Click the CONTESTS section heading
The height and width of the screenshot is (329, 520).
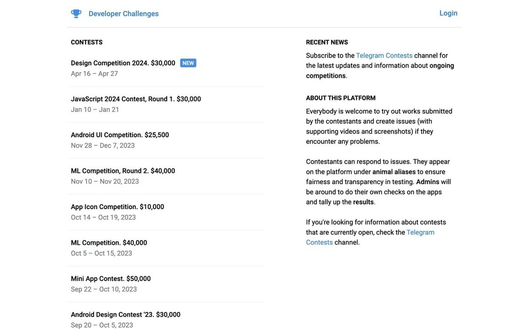87,42
